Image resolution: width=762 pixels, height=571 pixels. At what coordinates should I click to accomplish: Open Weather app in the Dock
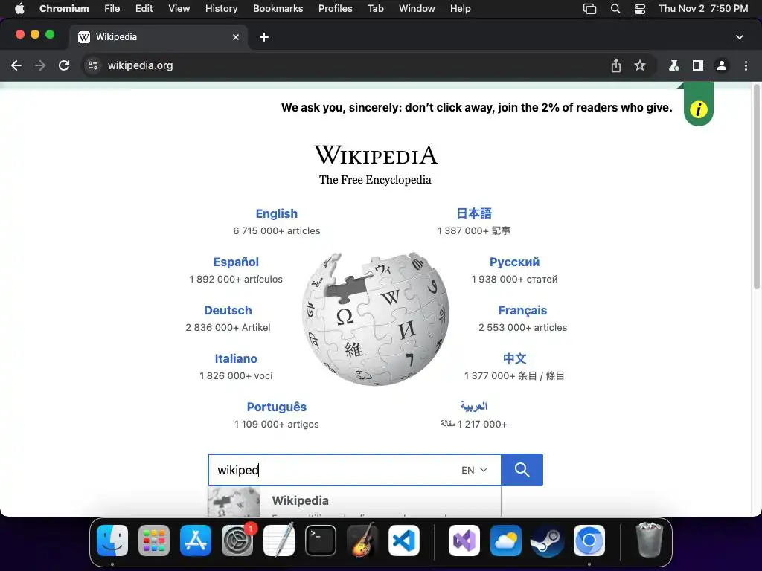click(x=506, y=541)
